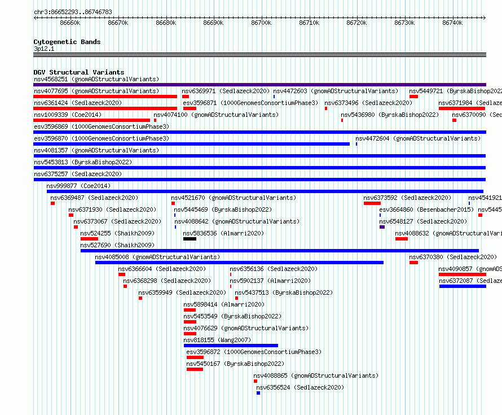
Task: Open nsv4077695 gnomAD variant label
Action: [96, 91]
